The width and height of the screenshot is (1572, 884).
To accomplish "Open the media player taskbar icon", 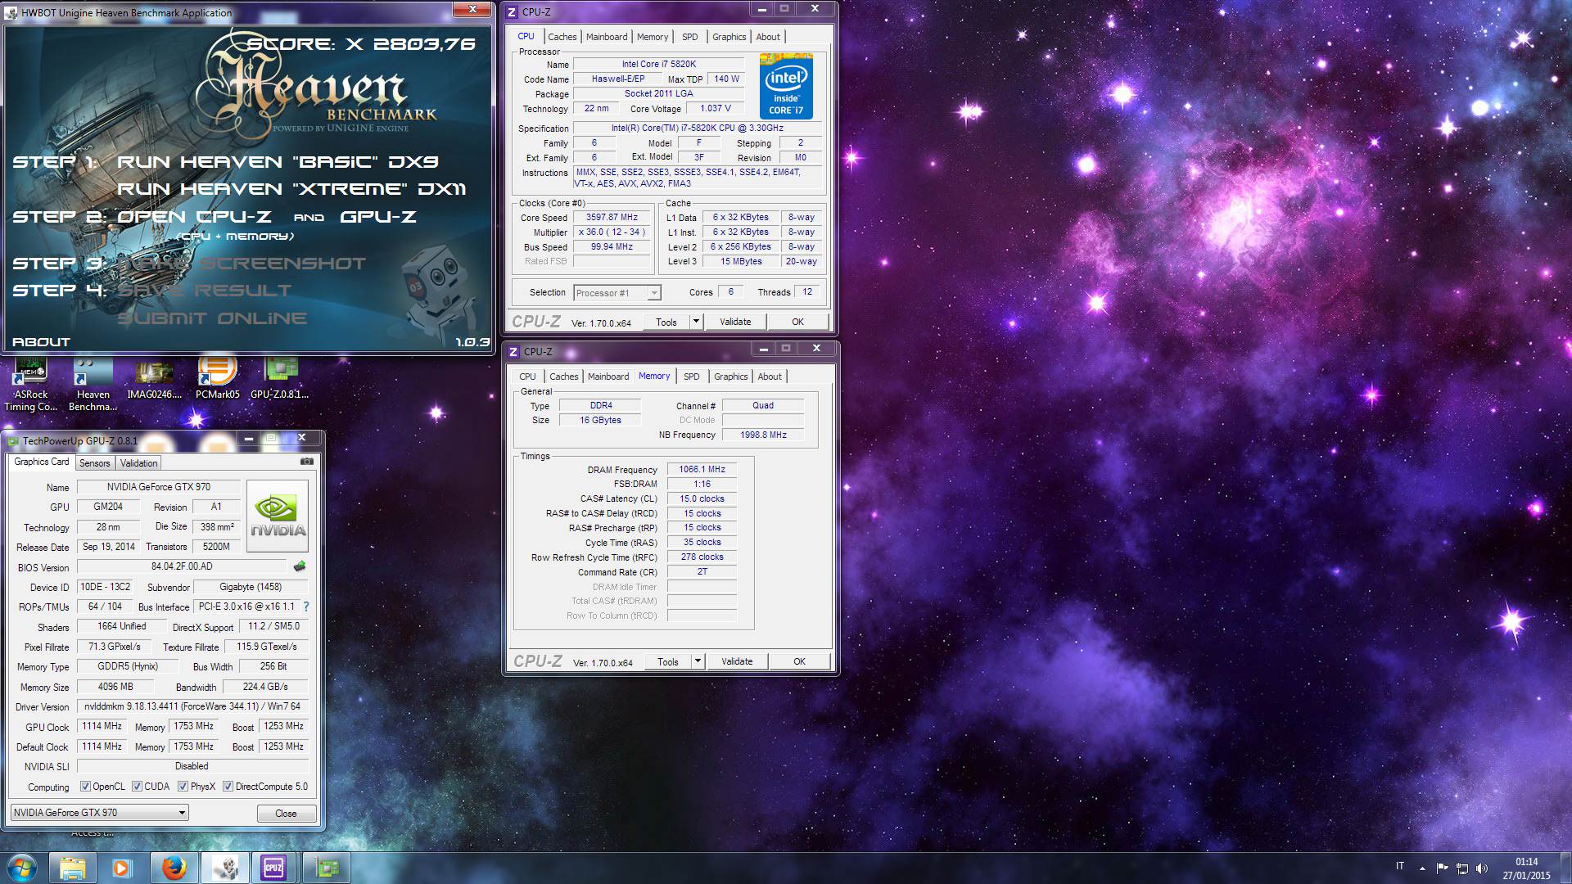I will (x=122, y=868).
